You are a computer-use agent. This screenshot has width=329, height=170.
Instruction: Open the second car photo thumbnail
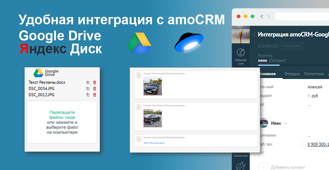coord(153,118)
